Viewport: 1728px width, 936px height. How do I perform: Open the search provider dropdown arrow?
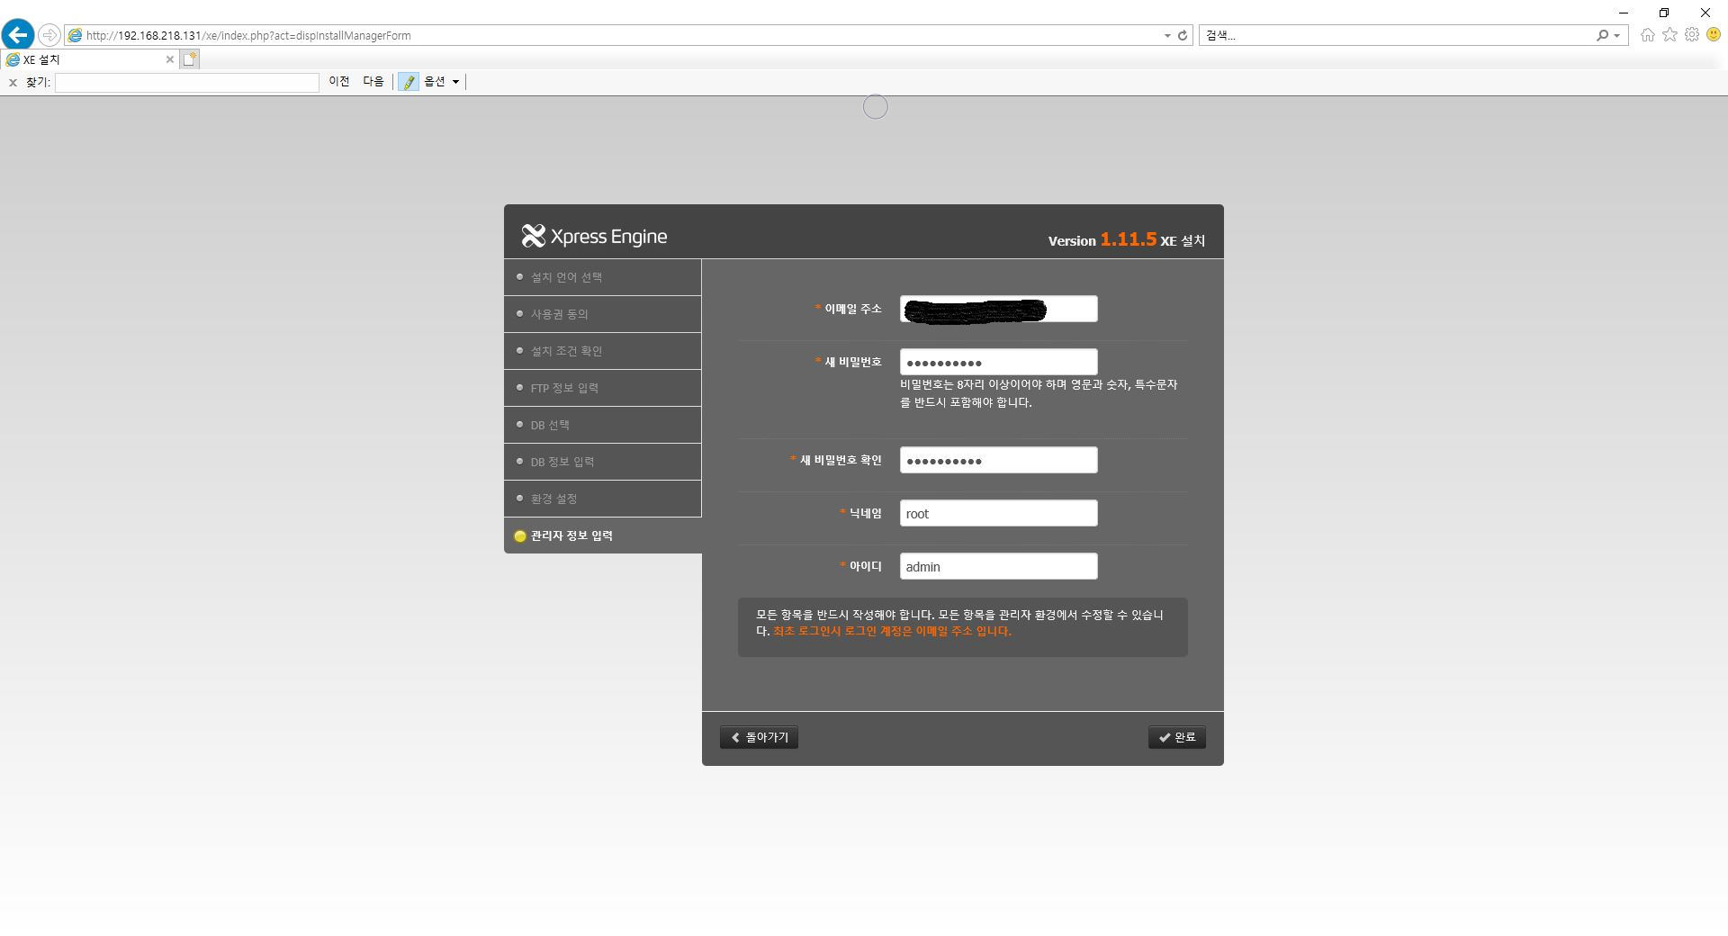[x=1617, y=36]
